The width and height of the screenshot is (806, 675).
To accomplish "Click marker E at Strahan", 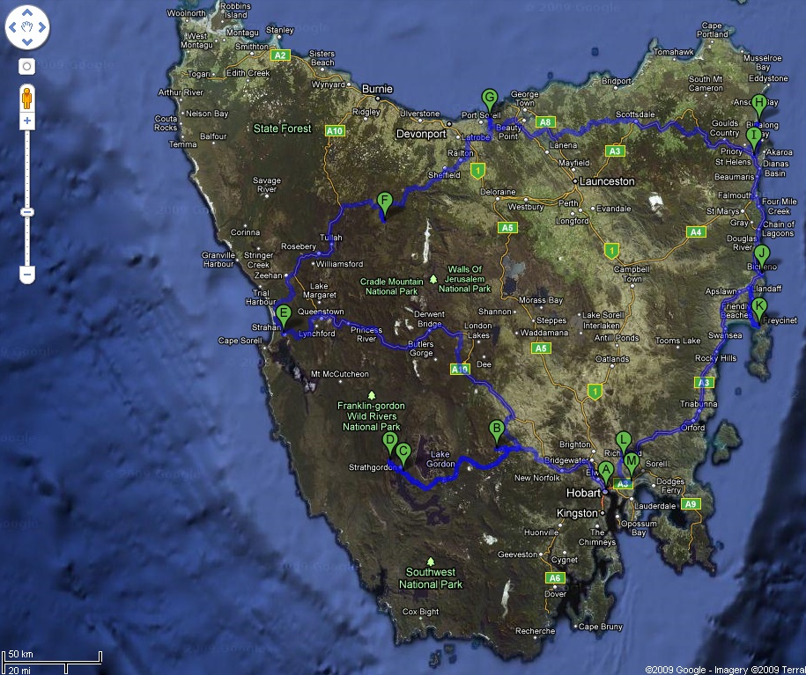I will click(284, 315).
